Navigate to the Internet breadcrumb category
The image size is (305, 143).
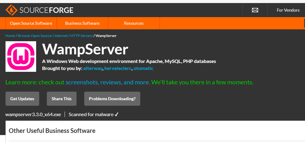coord(61,36)
